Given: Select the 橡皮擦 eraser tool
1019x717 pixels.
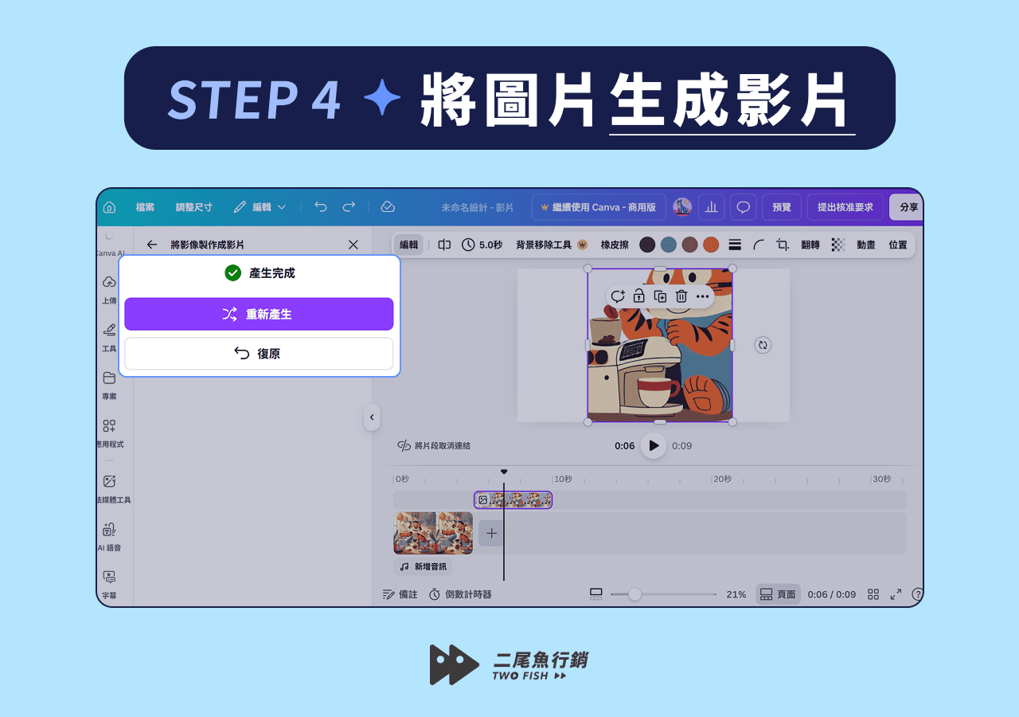Looking at the screenshot, I should coord(615,245).
